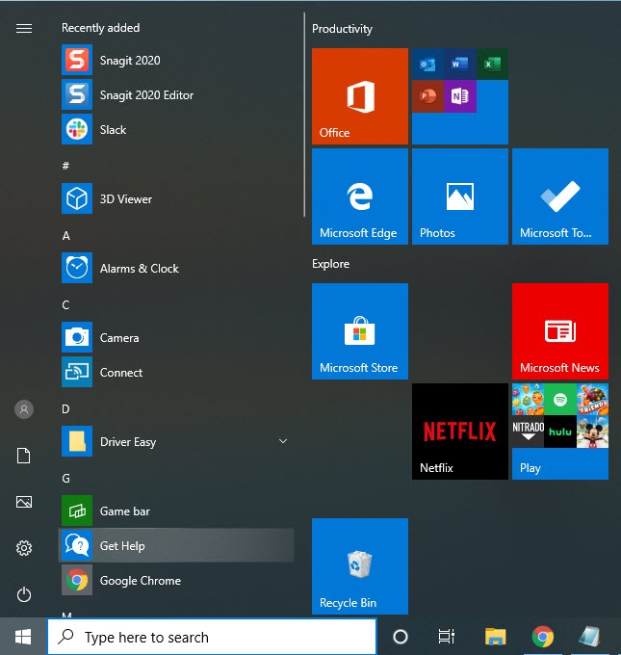621x655 pixels.
Task: Open Snagit 2020 from recently added
Action: 129,61
